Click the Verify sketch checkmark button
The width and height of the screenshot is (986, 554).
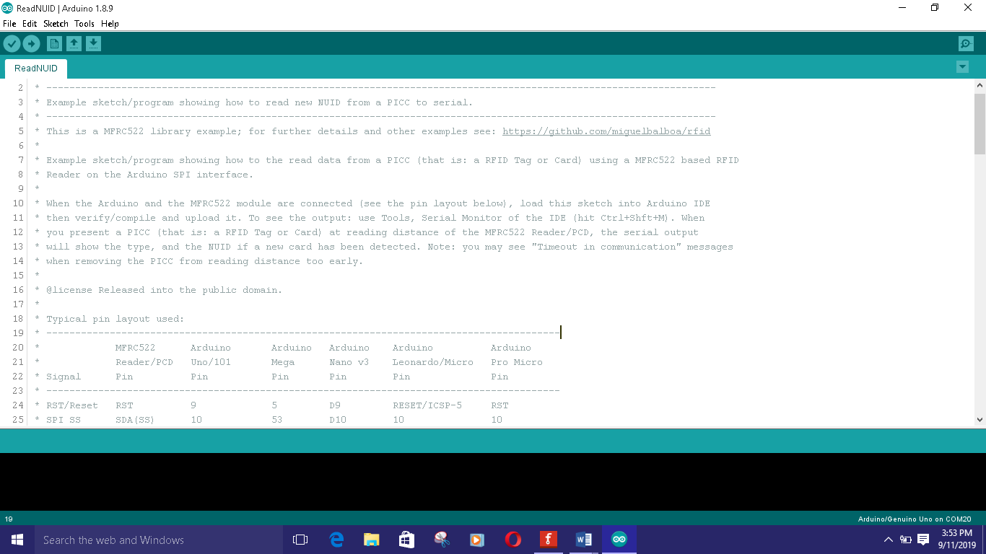click(12, 44)
